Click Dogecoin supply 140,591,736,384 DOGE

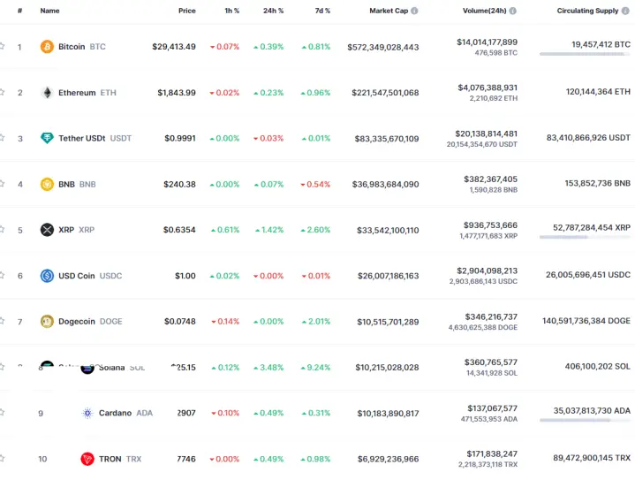(586, 321)
